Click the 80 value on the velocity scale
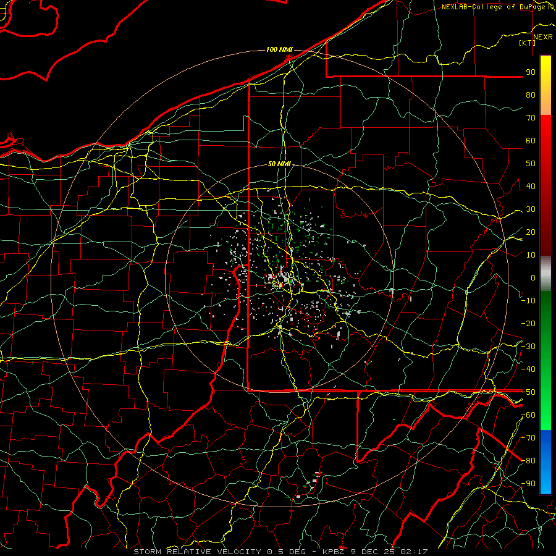Viewport: 556px width, 556px height. (x=531, y=95)
